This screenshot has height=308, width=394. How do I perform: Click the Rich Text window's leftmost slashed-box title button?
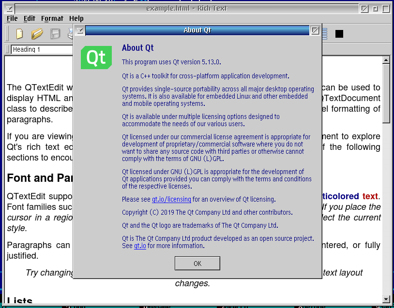tap(364, 9)
